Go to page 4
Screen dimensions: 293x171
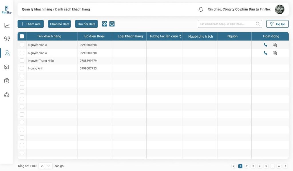coord(260,166)
